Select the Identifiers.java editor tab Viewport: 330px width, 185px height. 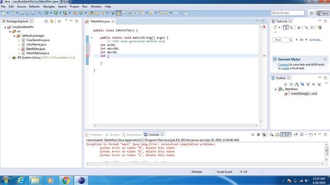pos(100,22)
